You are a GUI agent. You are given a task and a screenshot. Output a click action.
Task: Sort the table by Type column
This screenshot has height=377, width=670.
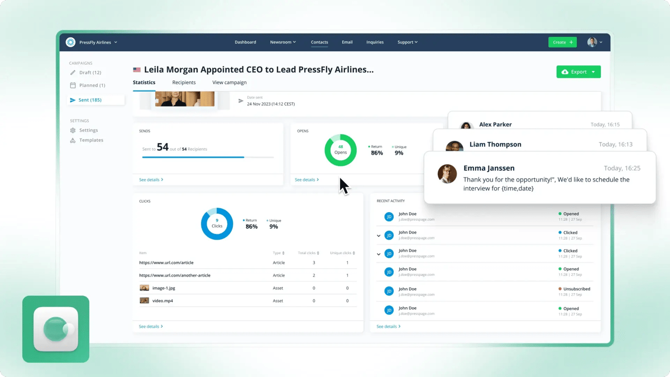coord(279,253)
